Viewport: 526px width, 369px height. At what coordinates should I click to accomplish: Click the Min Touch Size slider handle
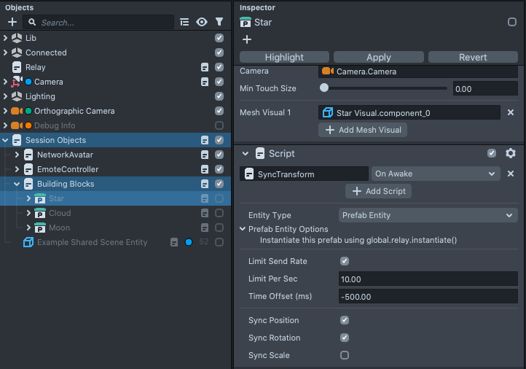click(x=324, y=88)
